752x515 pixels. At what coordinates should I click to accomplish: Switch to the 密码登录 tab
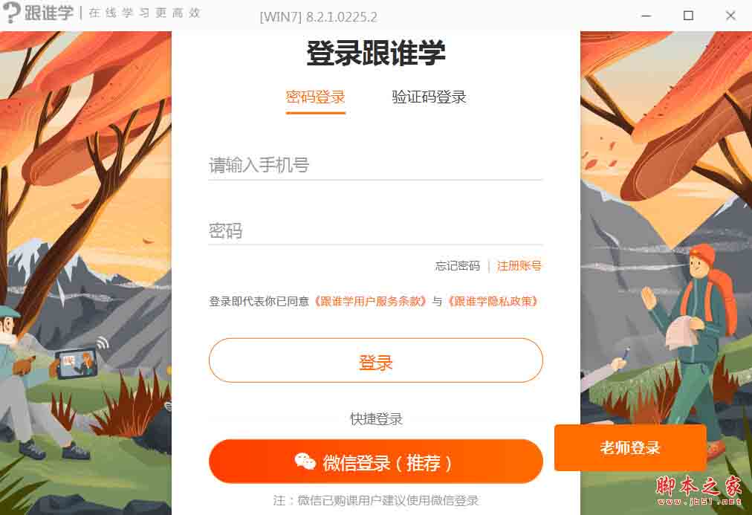click(316, 97)
